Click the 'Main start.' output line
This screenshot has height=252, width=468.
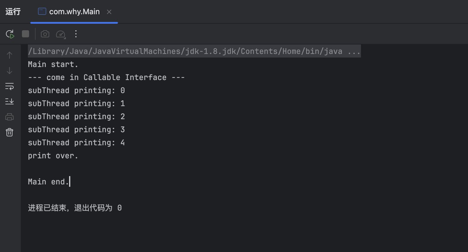(x=53, y=64)
